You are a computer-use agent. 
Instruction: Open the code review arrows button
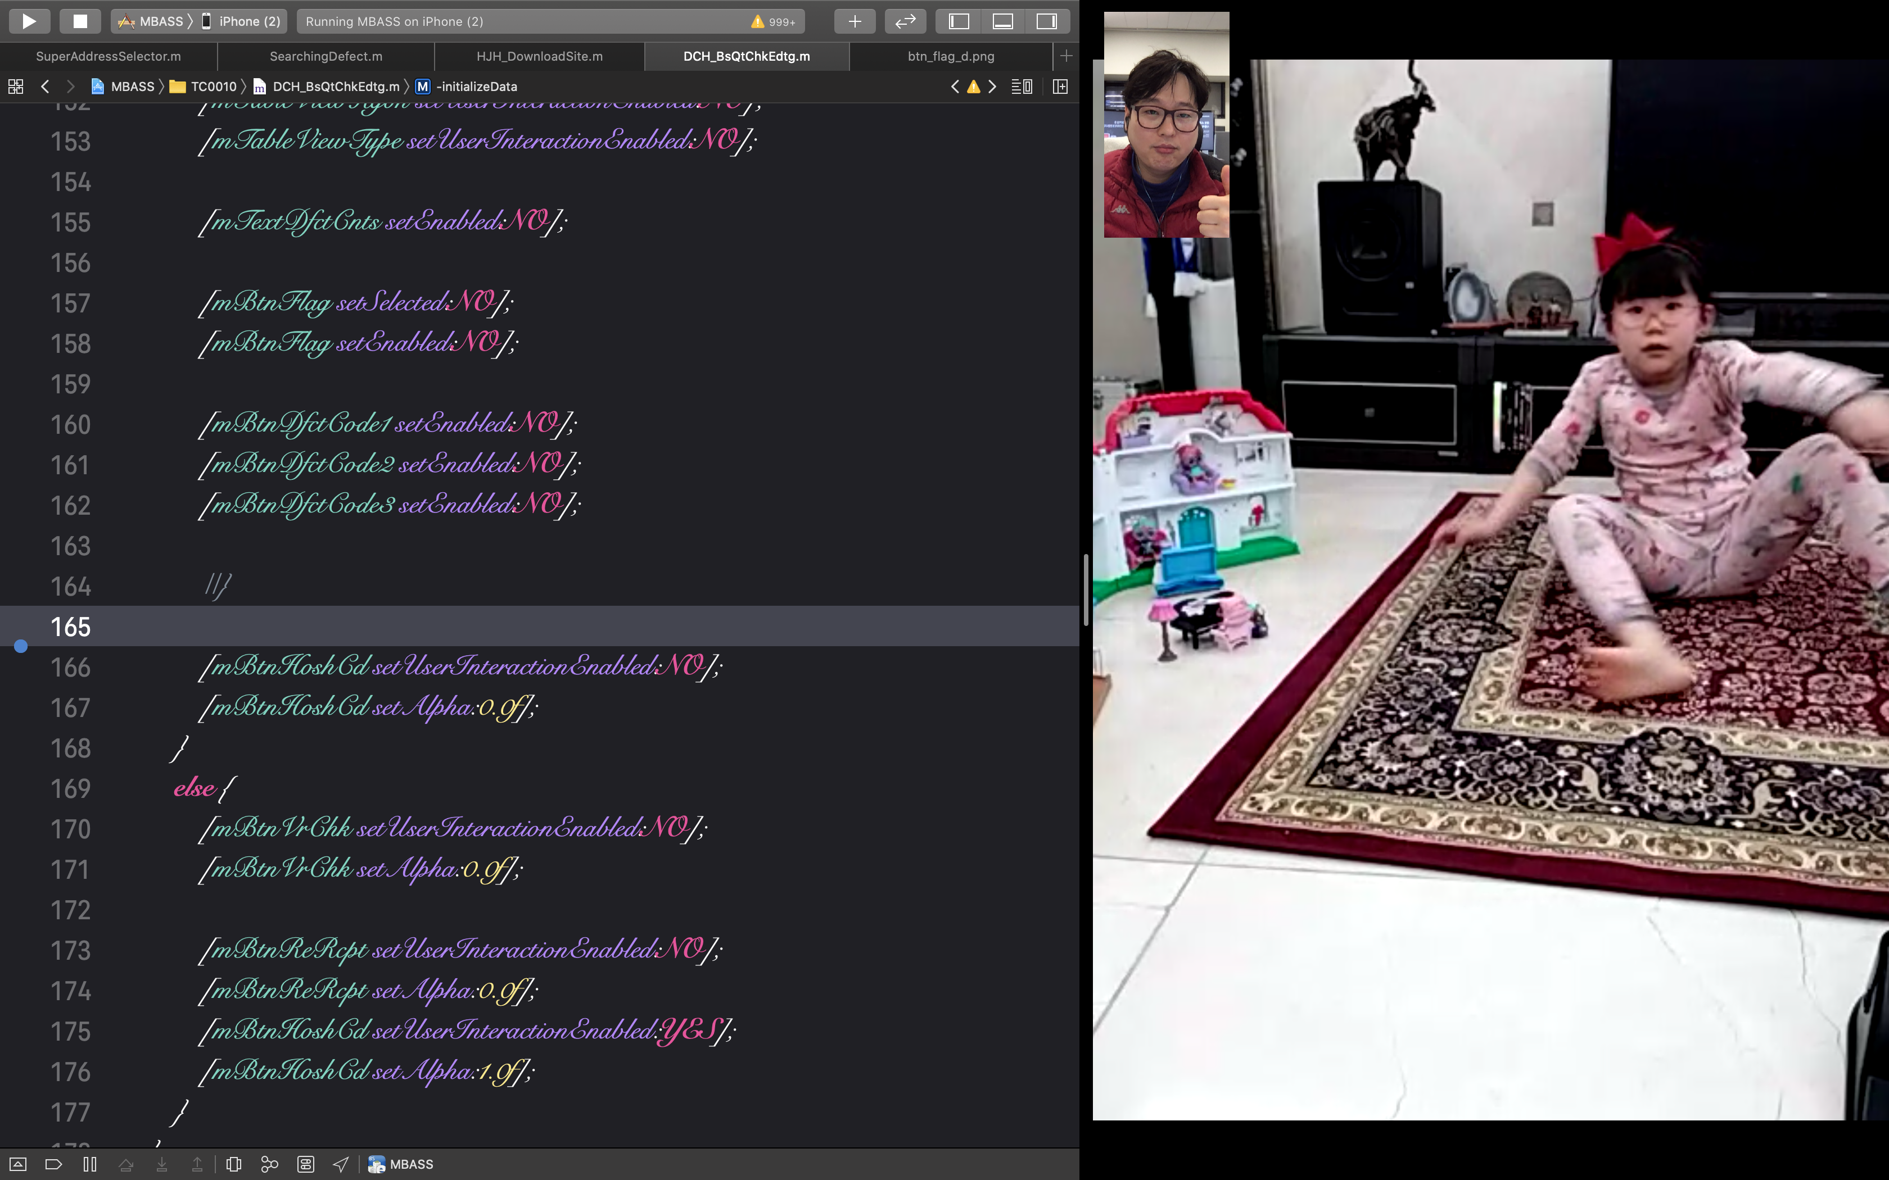[905, 21]
